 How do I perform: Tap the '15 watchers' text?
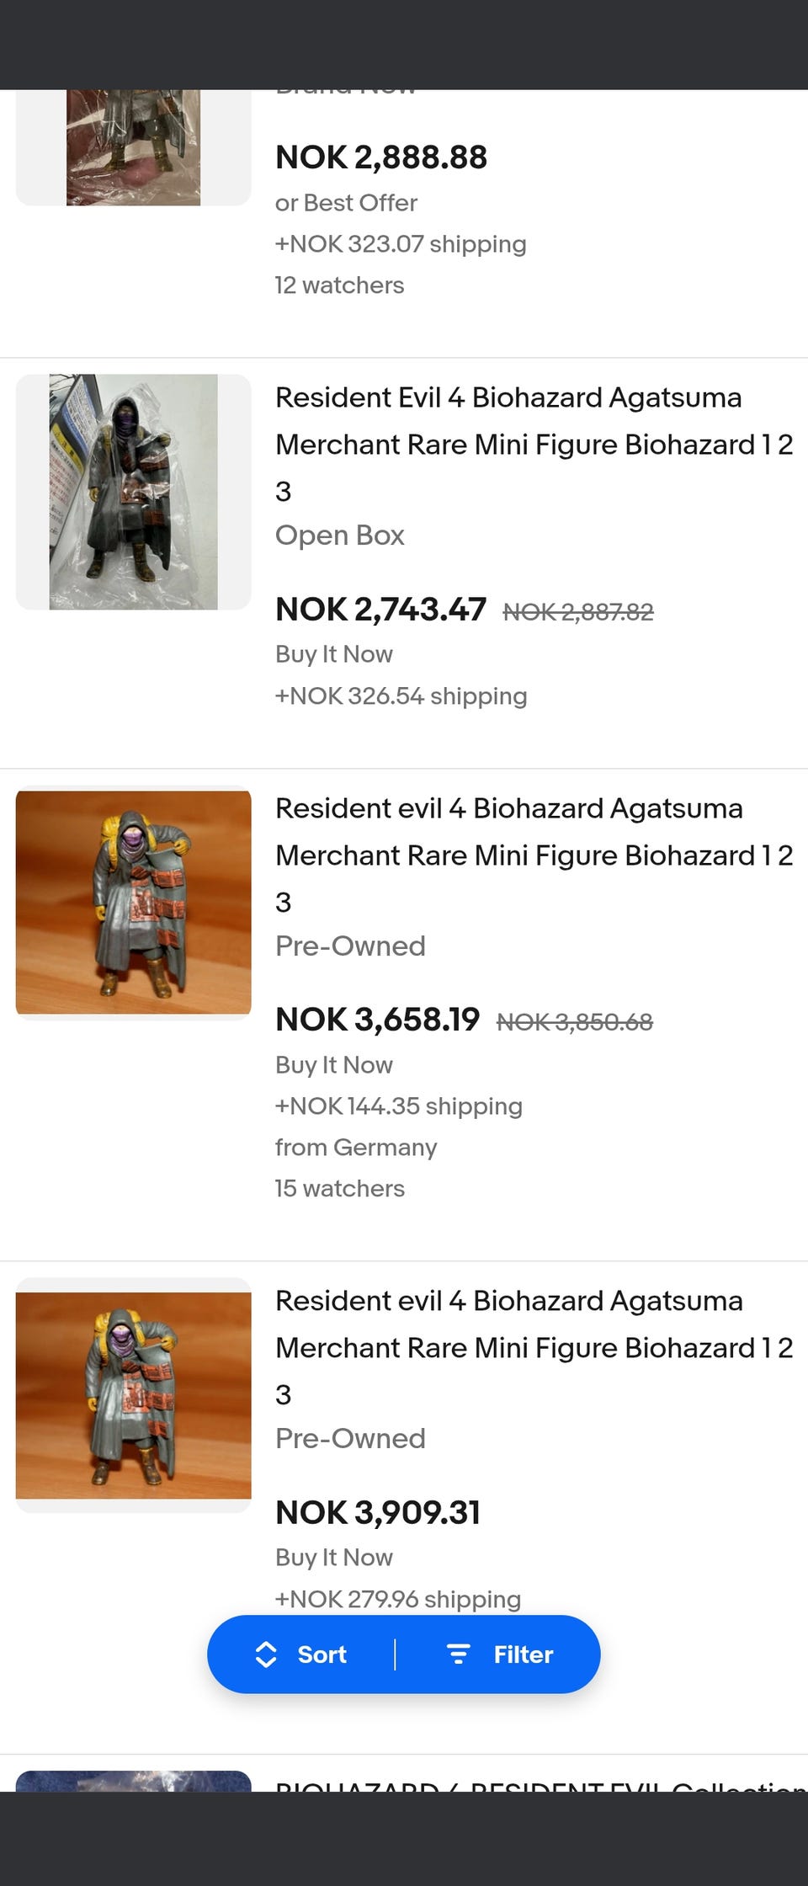tap(339, 1188)
